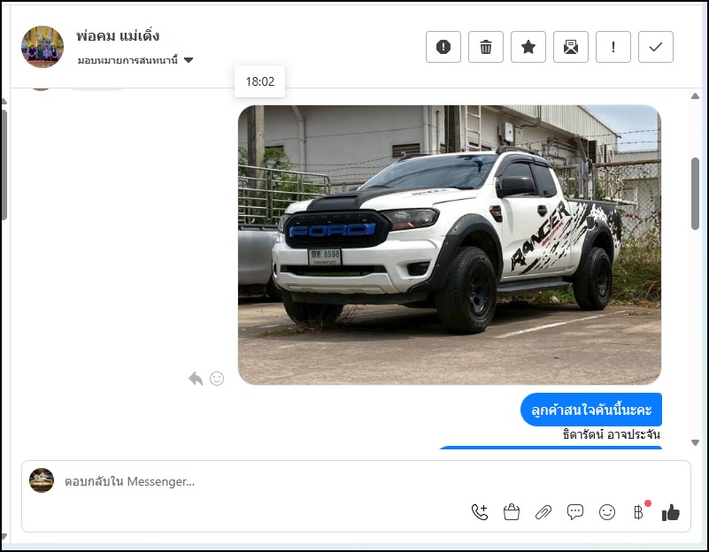
Task: Click the 18:02 timestamp label
Action: 260,81
